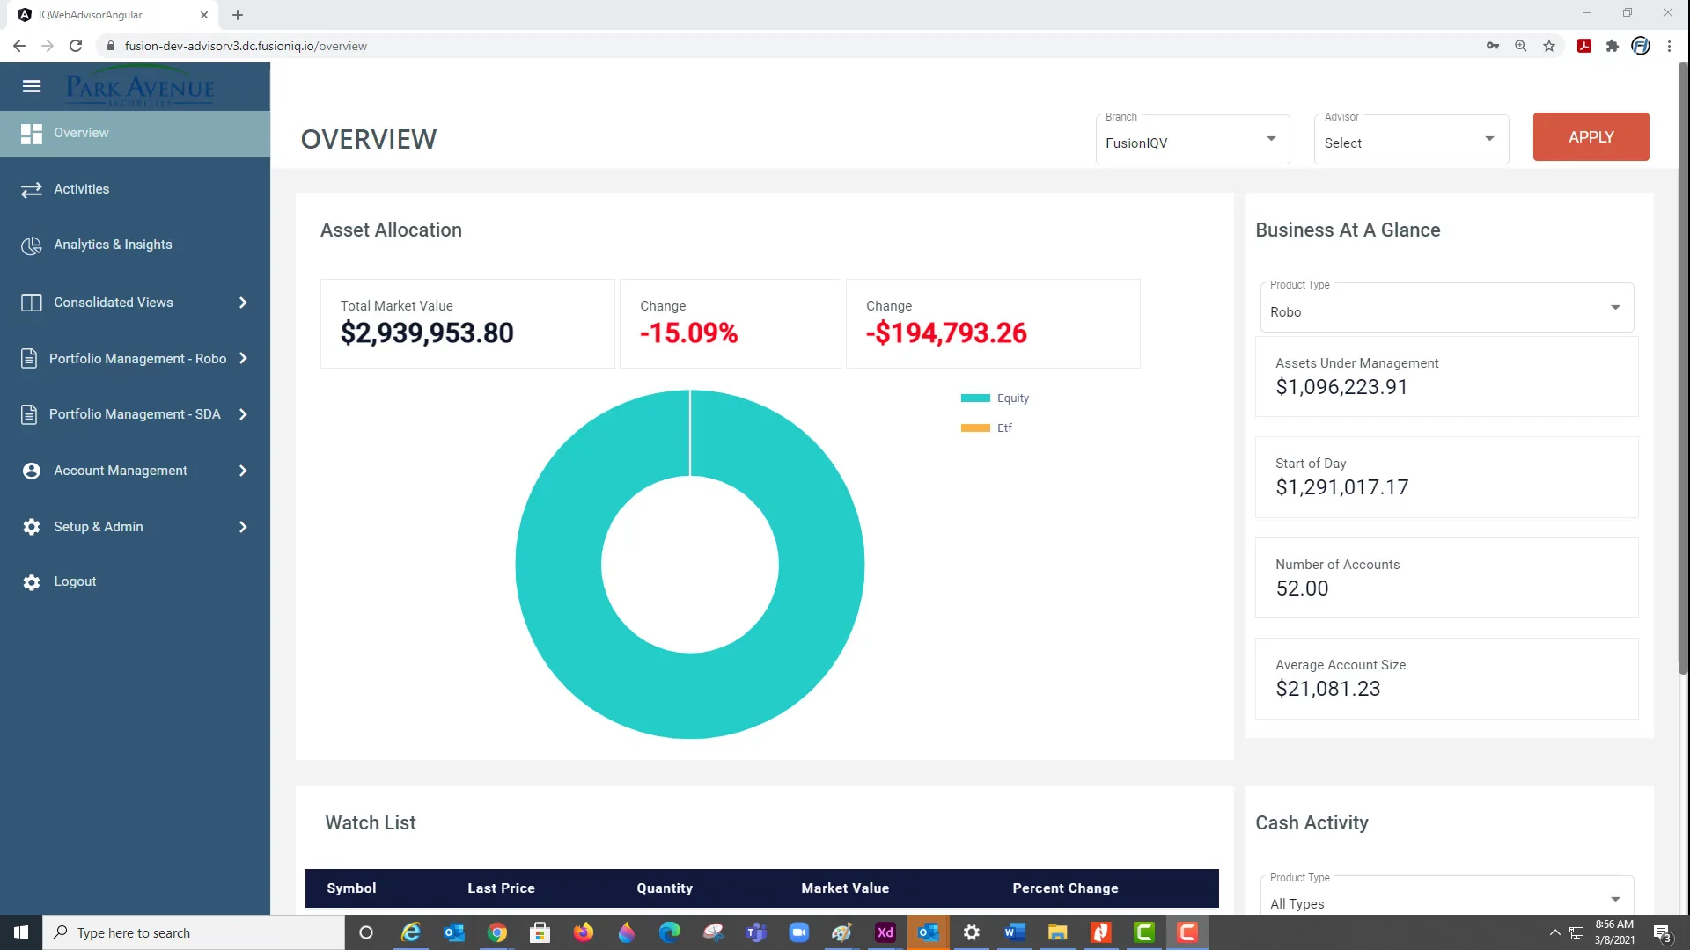Open the Adobe Acrobat extension icon
This screenshot has width=1690, height=950.
1584,46
